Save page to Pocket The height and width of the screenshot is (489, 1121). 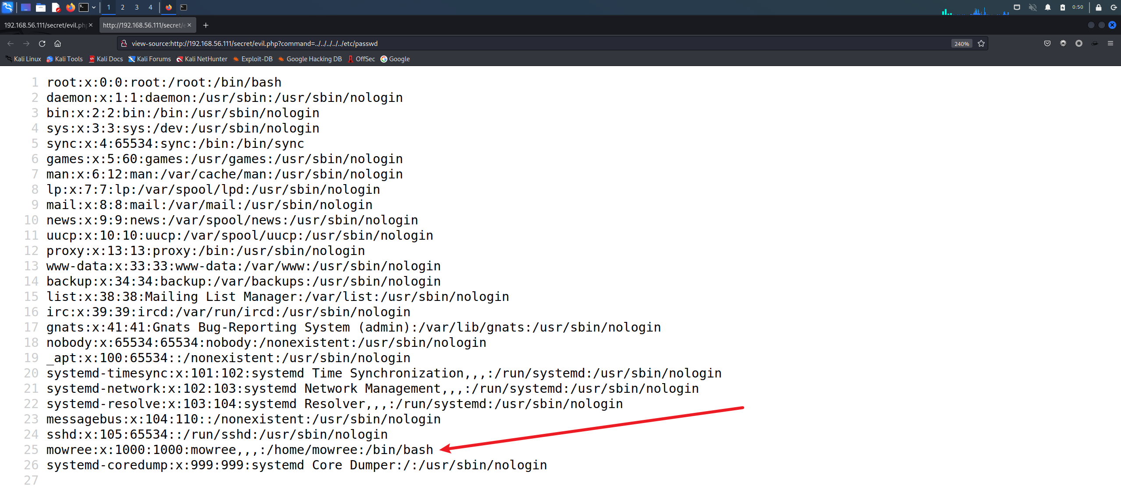1047,43
